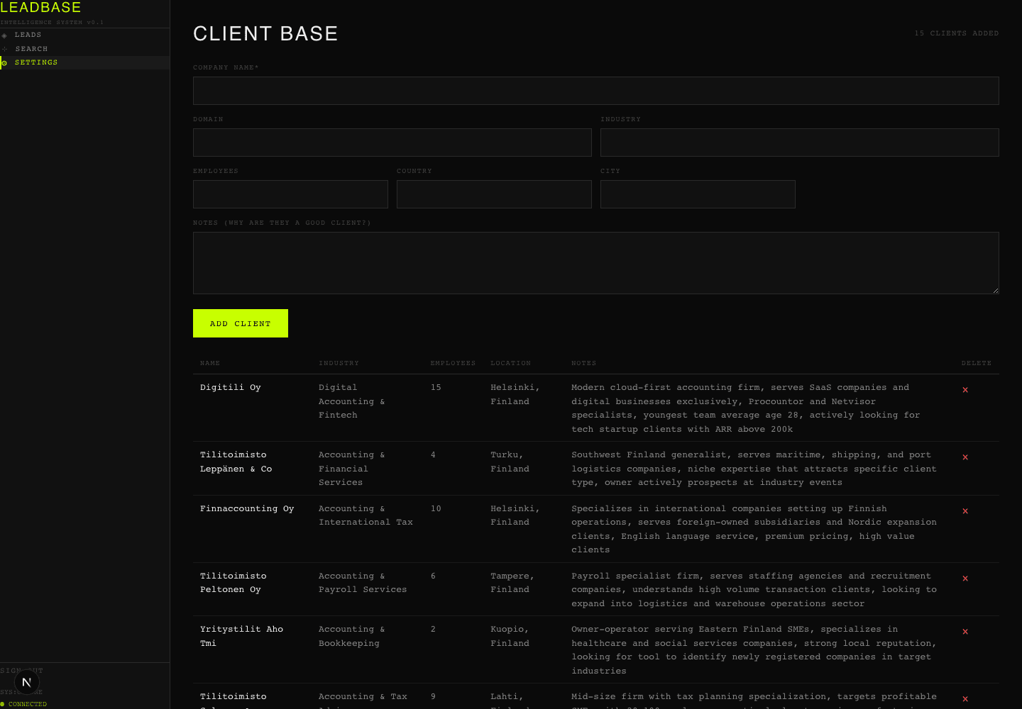Click the Client Base page heading

pyautogui.click(x=265, y=33)
